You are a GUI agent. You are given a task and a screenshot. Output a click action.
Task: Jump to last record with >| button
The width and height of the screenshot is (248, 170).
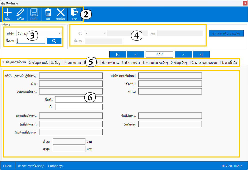201,54
